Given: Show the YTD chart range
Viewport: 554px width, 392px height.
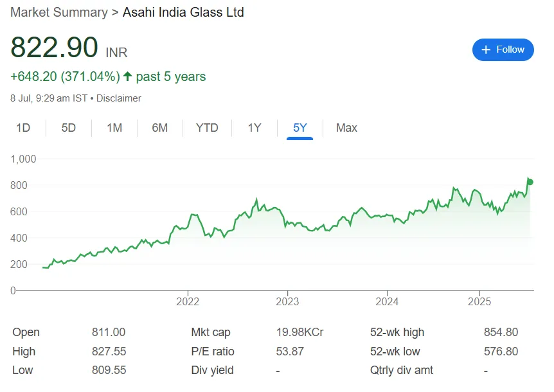Looking at the screenshot, I should click(x=207, y=128).
